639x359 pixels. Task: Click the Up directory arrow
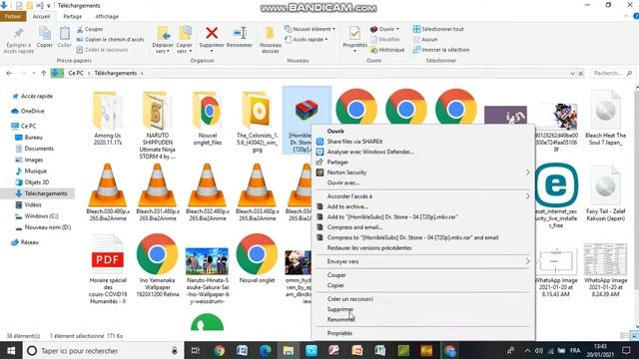coord(44,73)
